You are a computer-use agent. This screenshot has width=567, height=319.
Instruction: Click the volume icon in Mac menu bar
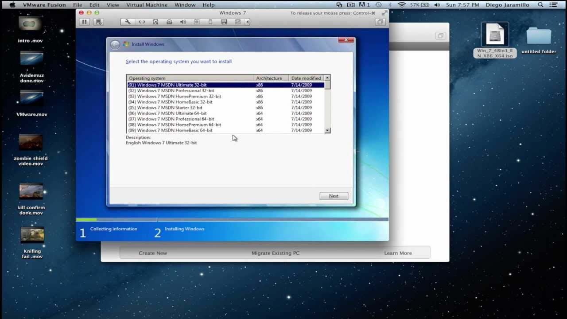pos(437,5)
